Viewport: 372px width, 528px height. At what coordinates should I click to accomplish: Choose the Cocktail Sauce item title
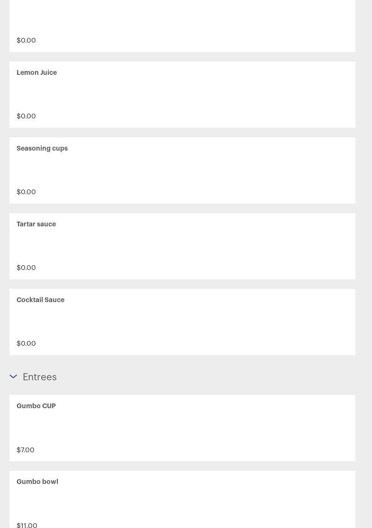click(40, 300)
